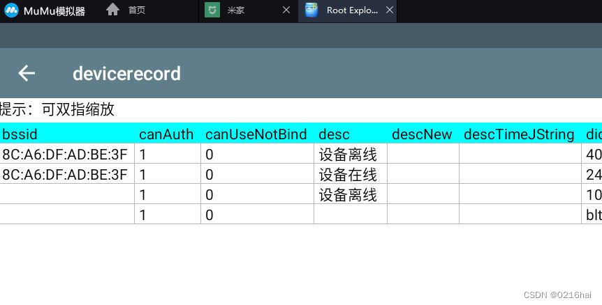Close the Root Explorer tab

pyautogui.click(x=389, y=10)
